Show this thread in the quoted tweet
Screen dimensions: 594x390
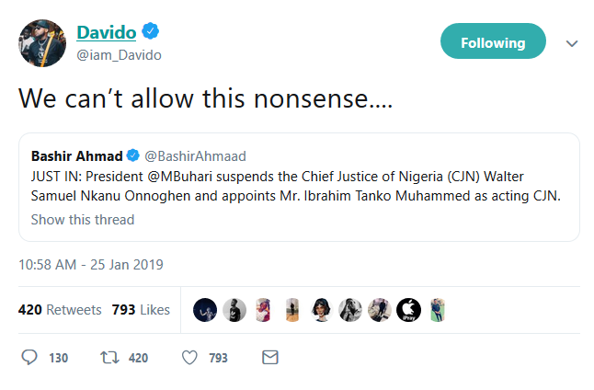pos(83,220)
